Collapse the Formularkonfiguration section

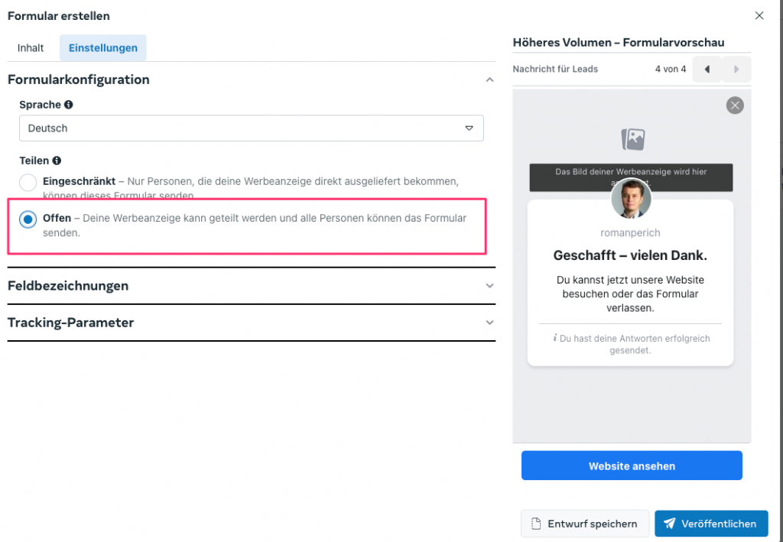(x=489, y=79)
